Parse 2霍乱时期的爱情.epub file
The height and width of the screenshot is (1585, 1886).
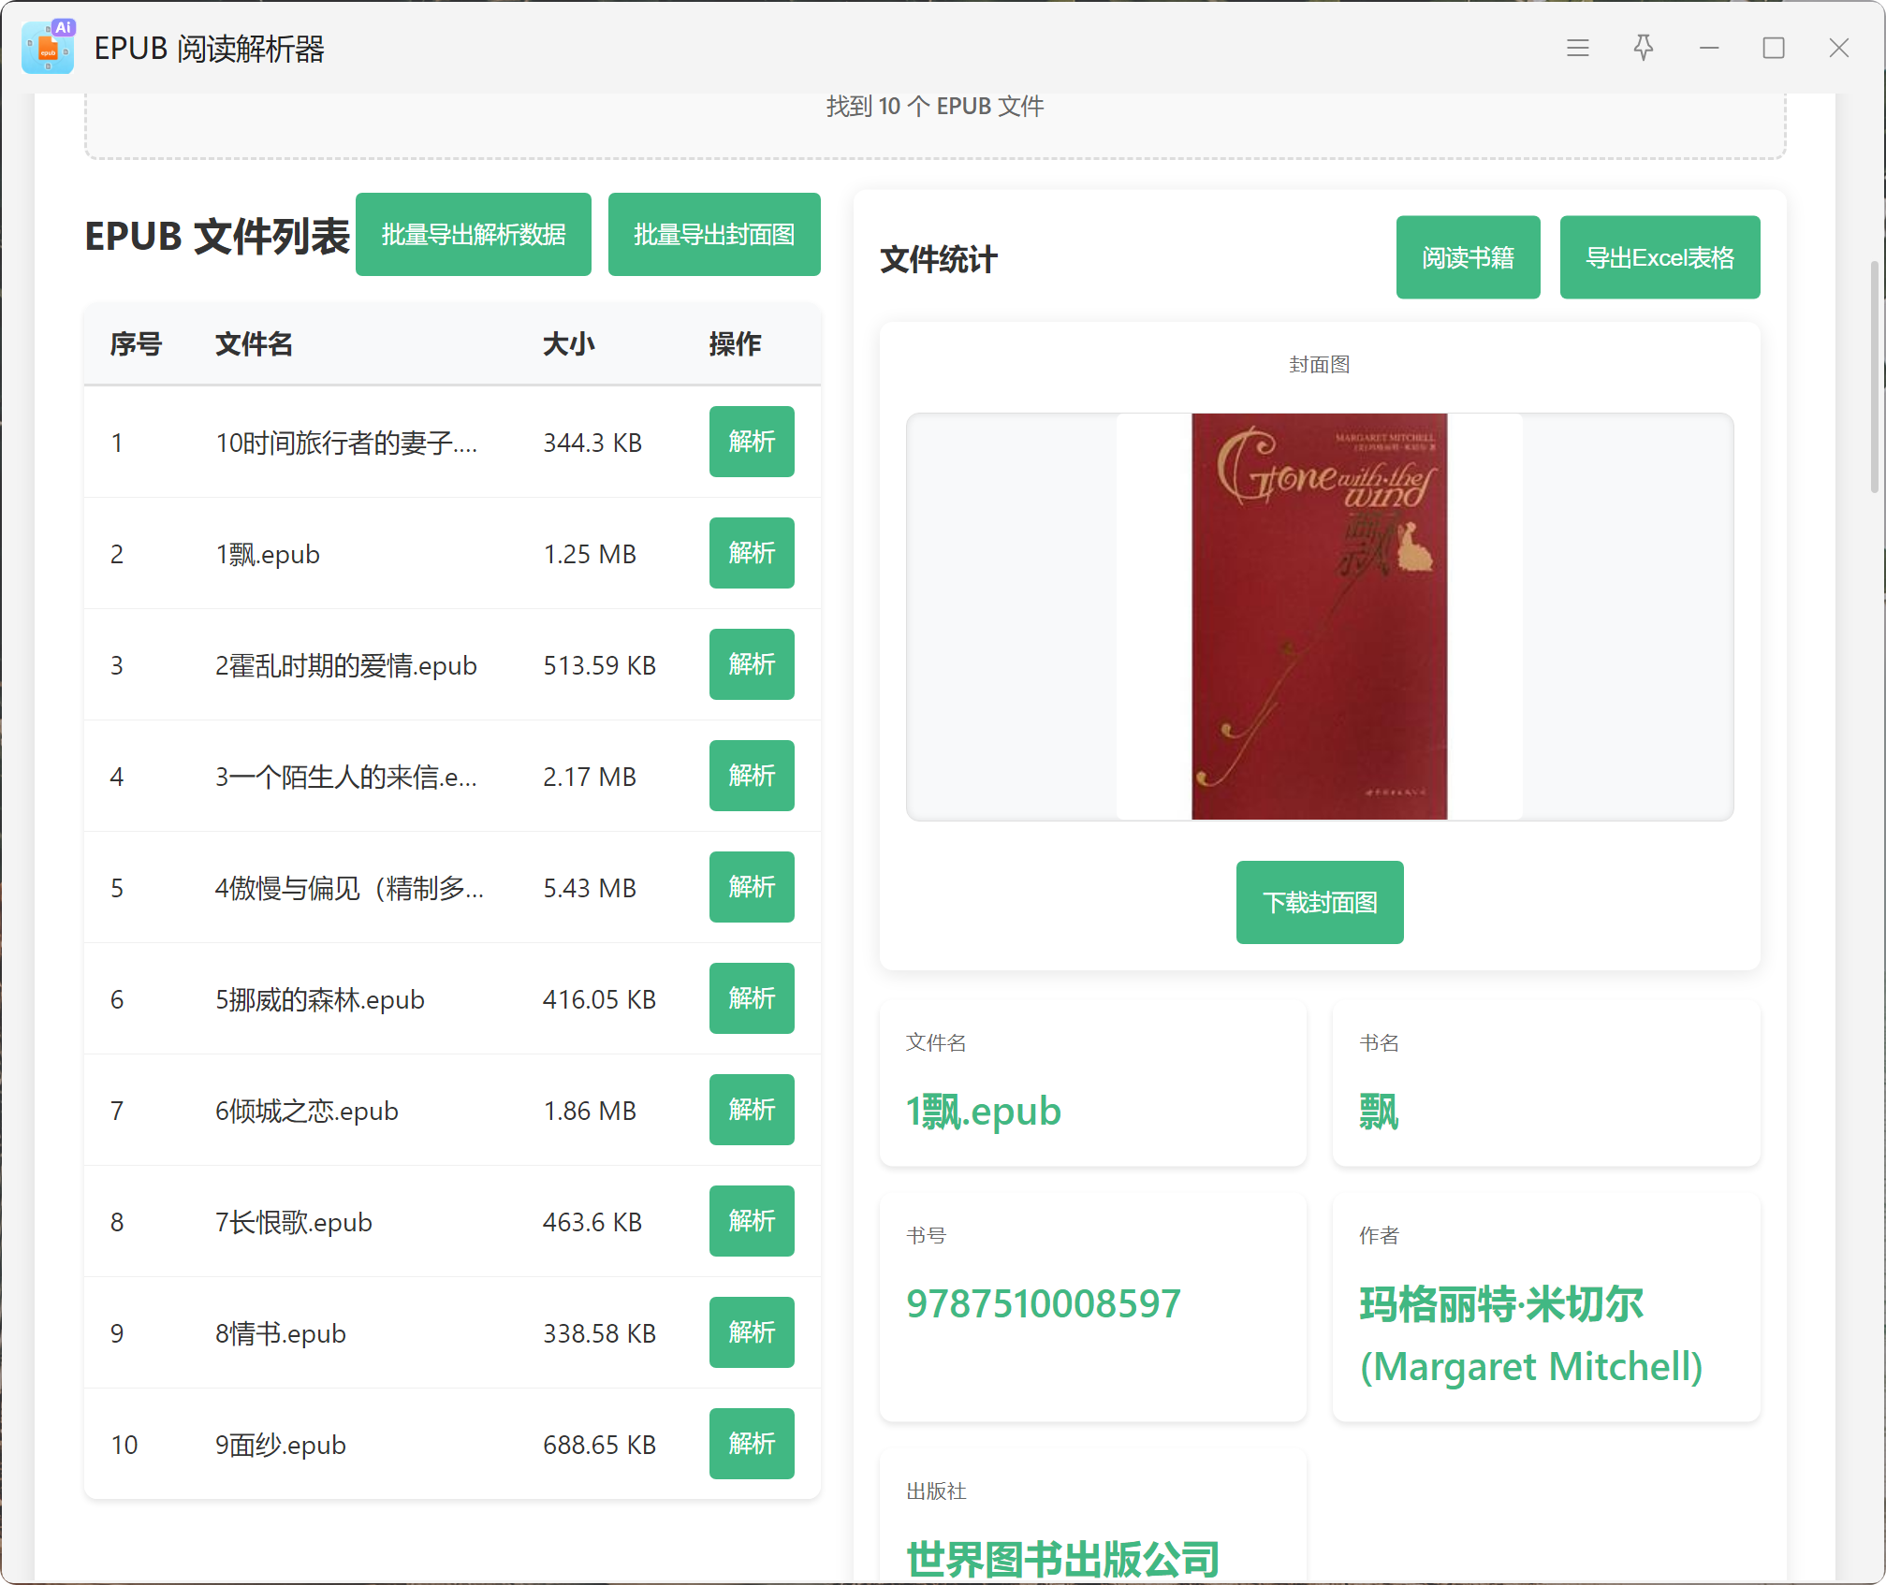tap(751, 664)
